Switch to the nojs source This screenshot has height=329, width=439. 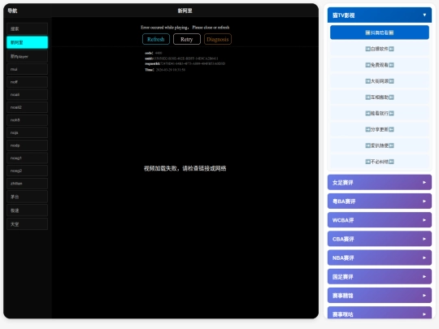(27, 132)
